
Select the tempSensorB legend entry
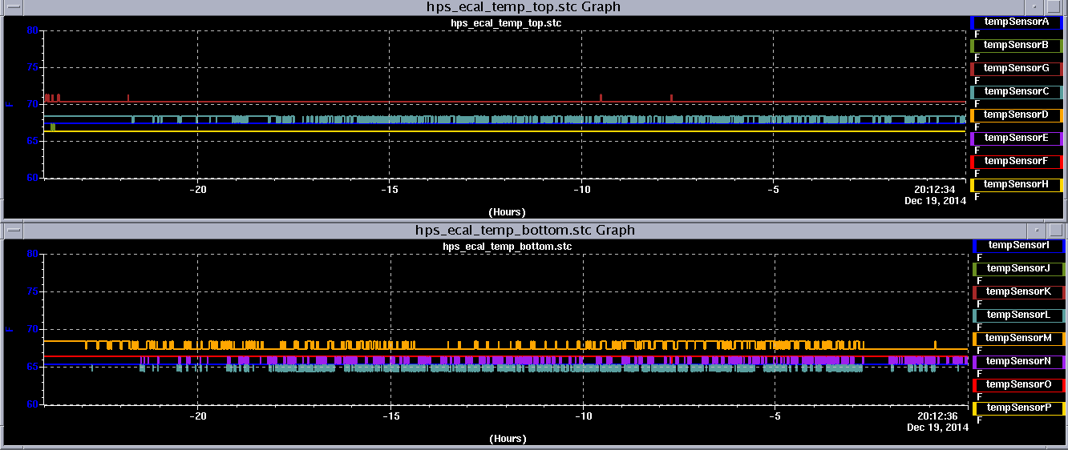1016,46
